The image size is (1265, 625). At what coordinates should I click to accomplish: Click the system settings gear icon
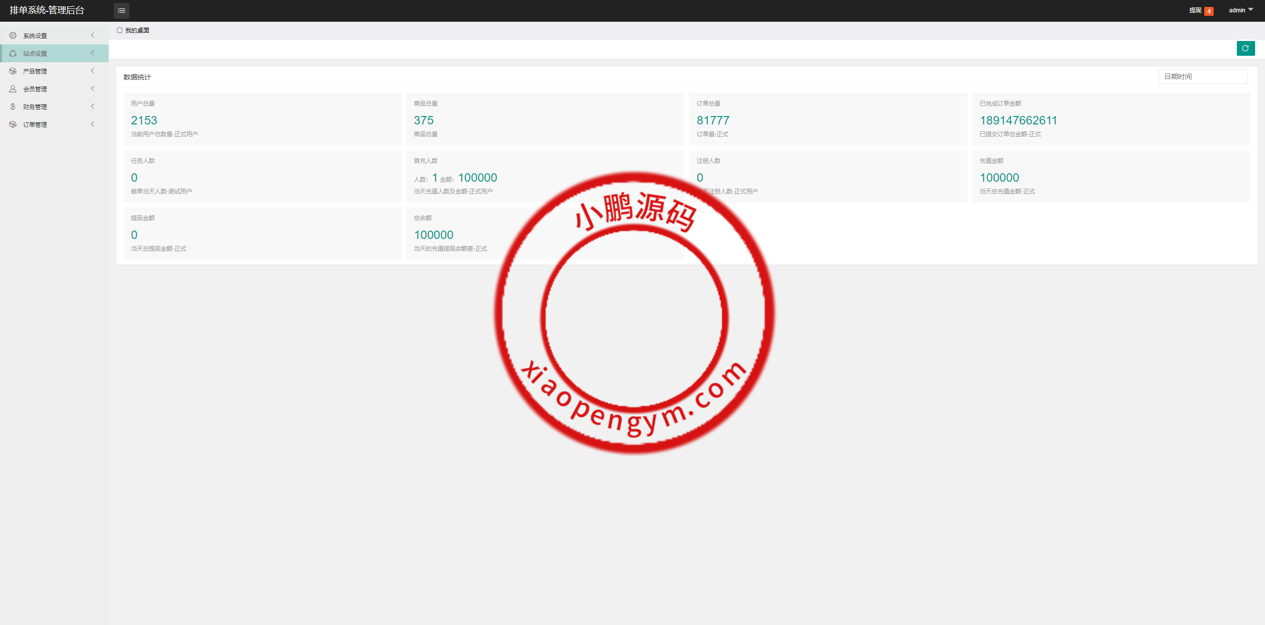tap(13, 36)
